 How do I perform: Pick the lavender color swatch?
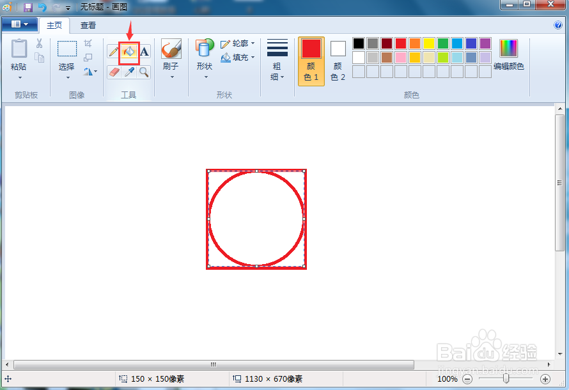tap(485, 58)
